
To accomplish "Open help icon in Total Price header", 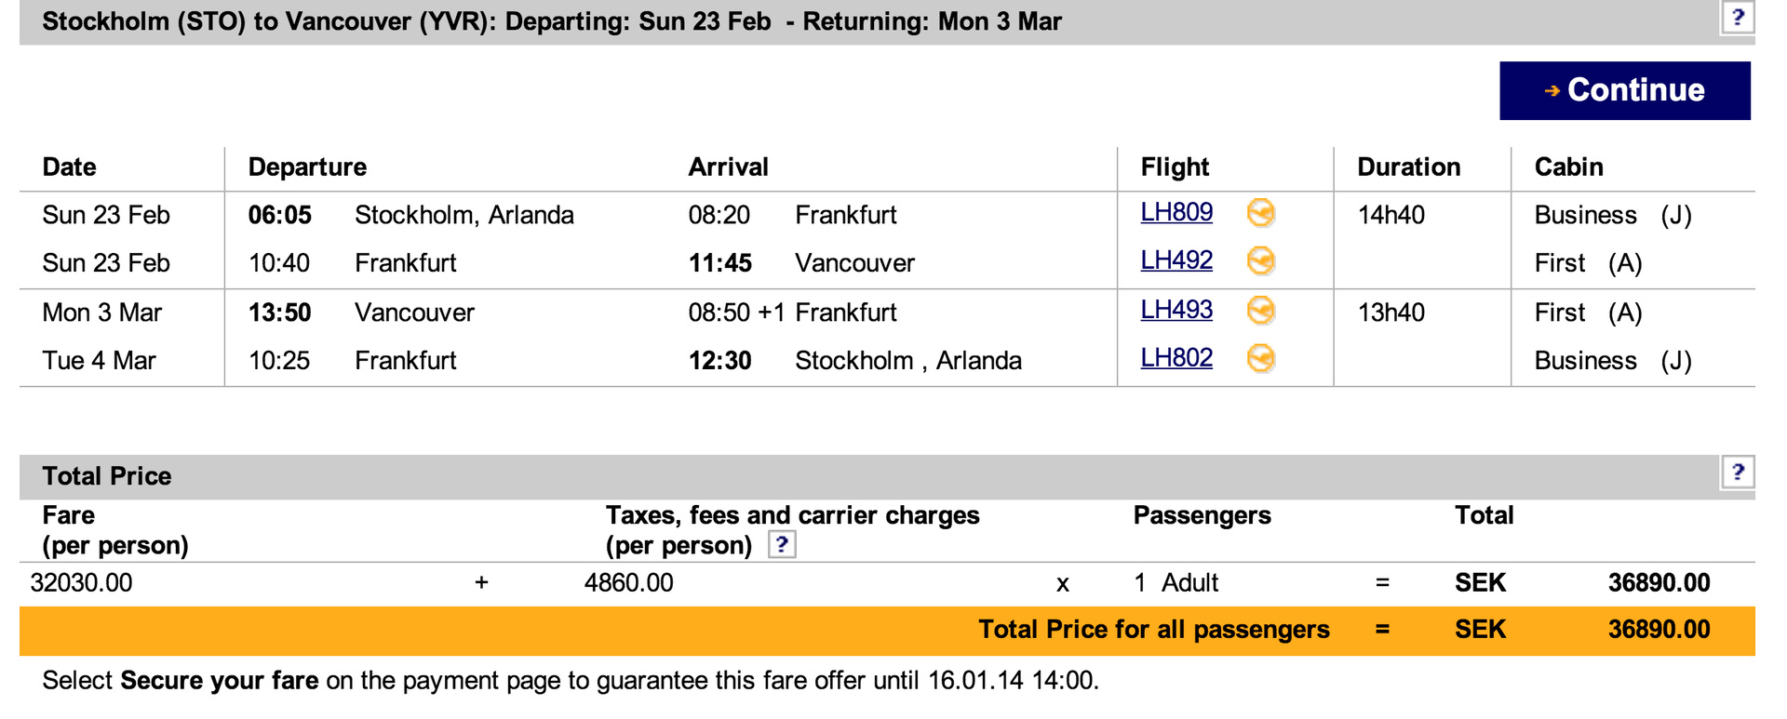I will [x=1737, y=473].
